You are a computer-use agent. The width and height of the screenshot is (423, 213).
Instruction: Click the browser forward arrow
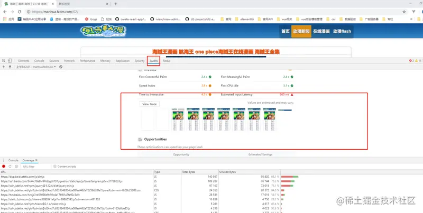(12, 12)
